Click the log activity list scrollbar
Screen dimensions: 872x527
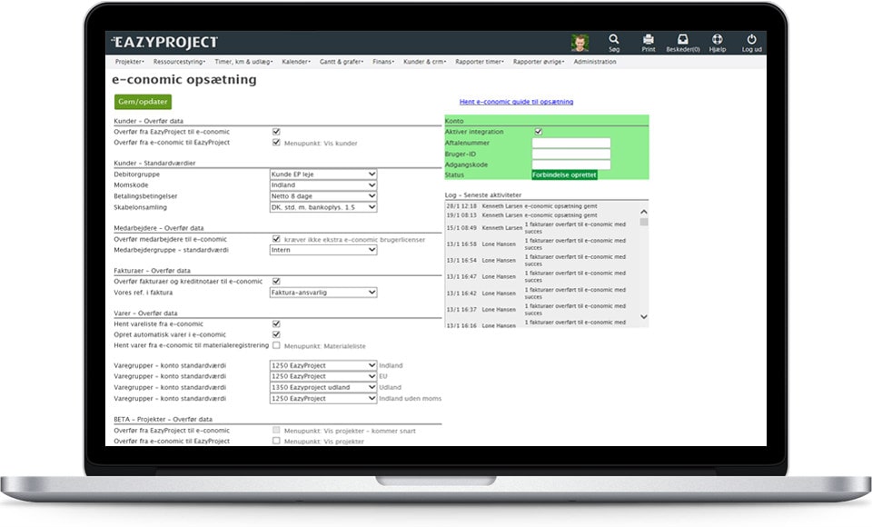[x=644, y=263]
